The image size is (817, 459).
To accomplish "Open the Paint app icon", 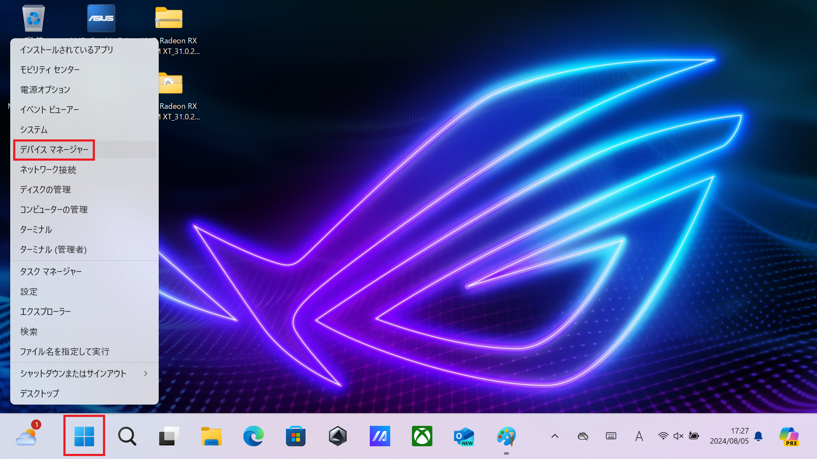I will click(x=506, y=436).
